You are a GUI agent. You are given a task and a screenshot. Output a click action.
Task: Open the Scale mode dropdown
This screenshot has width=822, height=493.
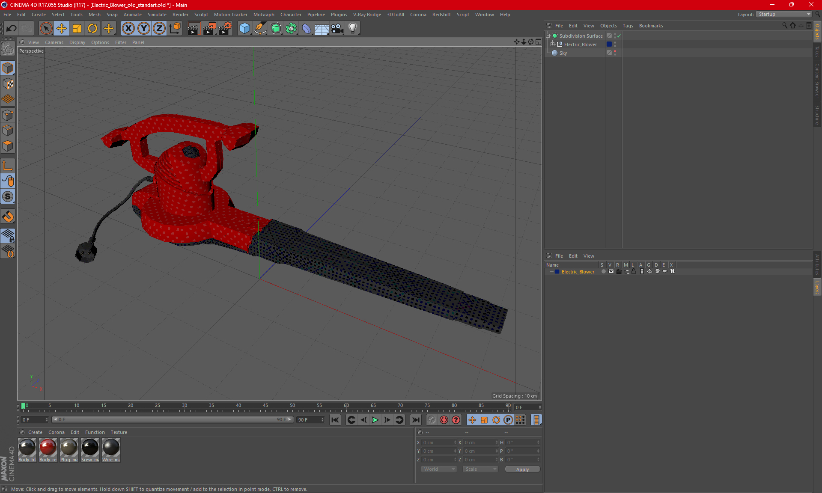click(480, 469)
